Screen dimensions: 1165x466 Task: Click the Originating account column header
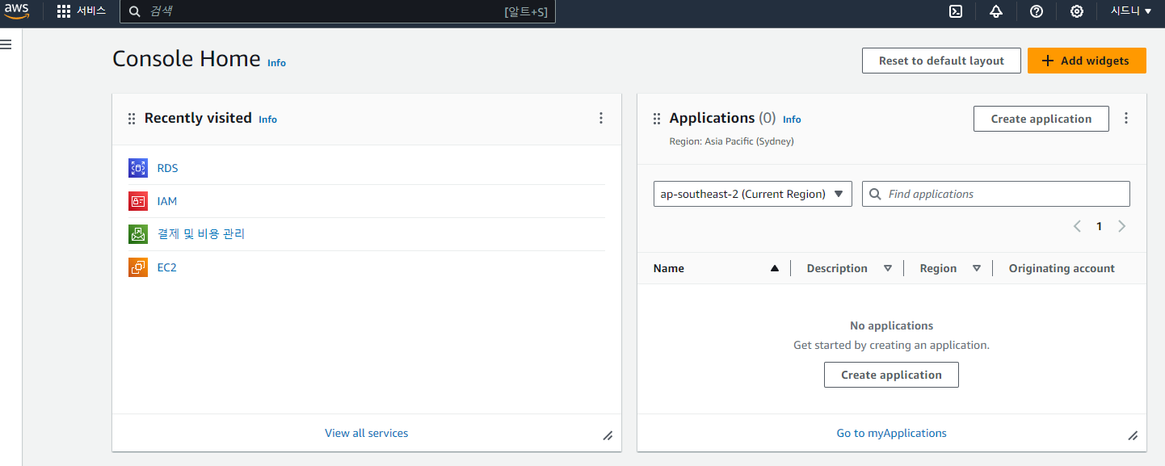point(1062,268)
